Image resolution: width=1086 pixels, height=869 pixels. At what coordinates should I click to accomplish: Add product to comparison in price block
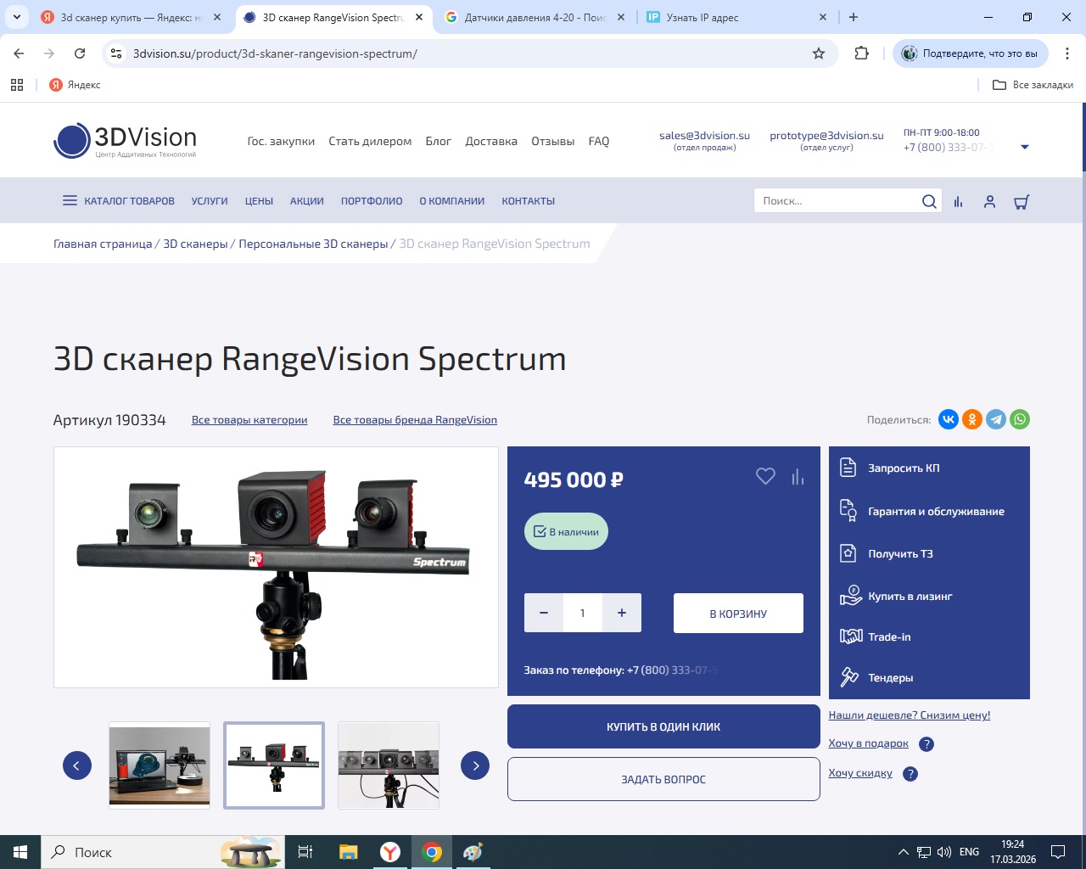pos(798,477)
